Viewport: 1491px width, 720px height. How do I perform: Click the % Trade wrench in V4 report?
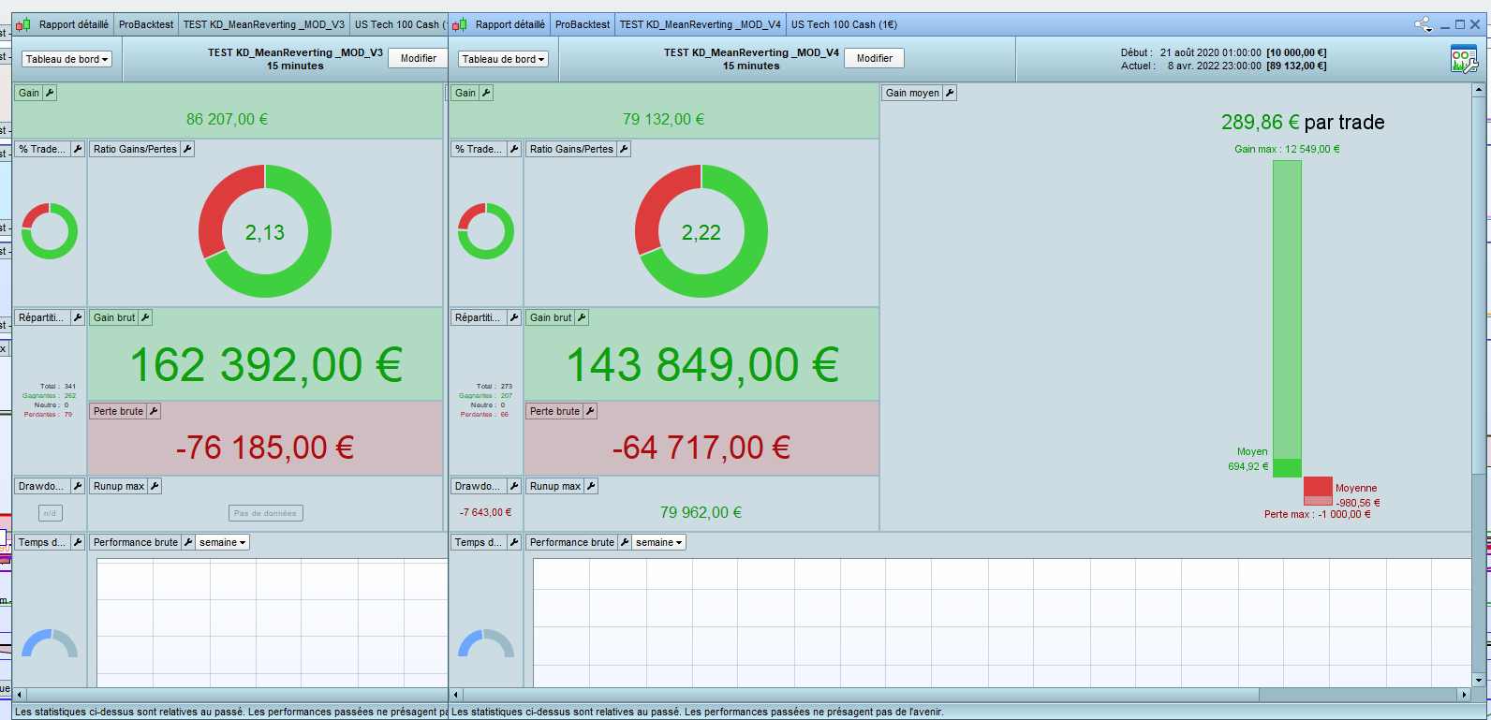[x=514, y=149]
